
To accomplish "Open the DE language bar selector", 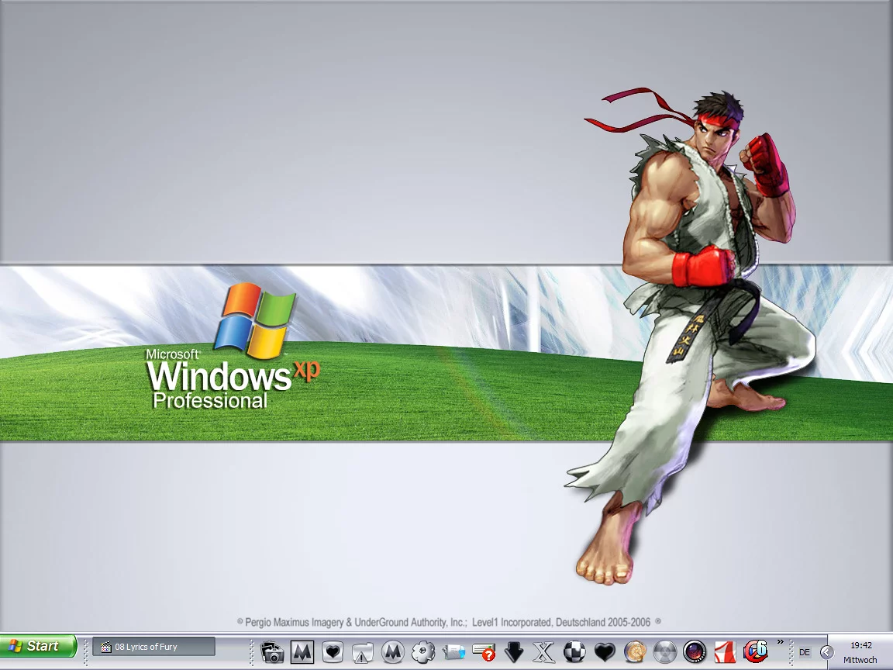I will coord(805,652).
